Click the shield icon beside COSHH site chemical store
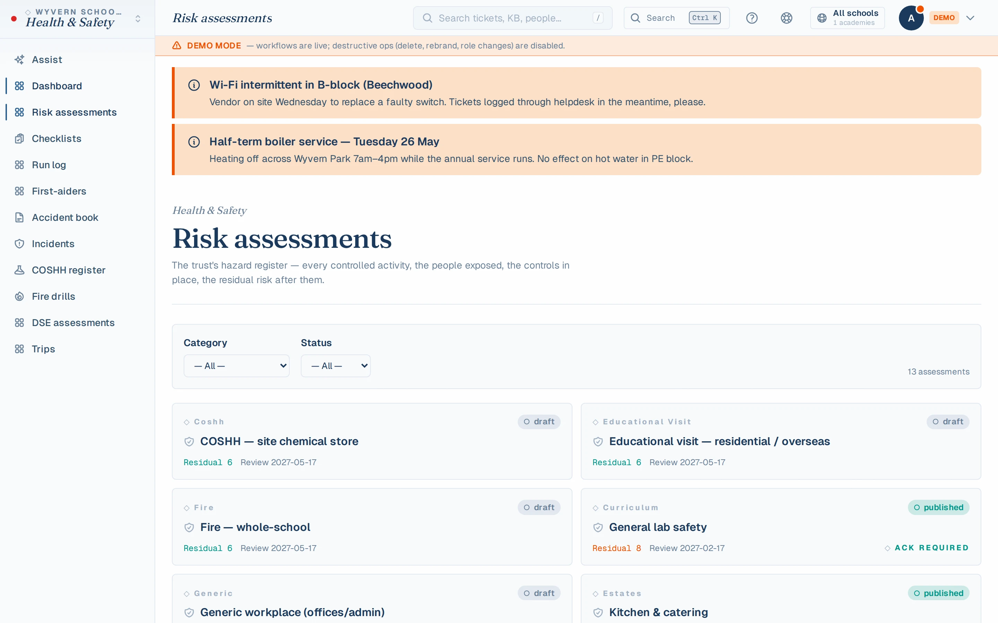The height and width of the screenshot is (623, 998). (x=189, y=442)
